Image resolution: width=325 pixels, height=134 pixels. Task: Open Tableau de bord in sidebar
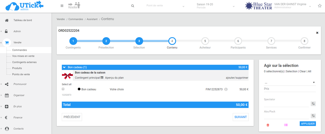click(22, 20)
